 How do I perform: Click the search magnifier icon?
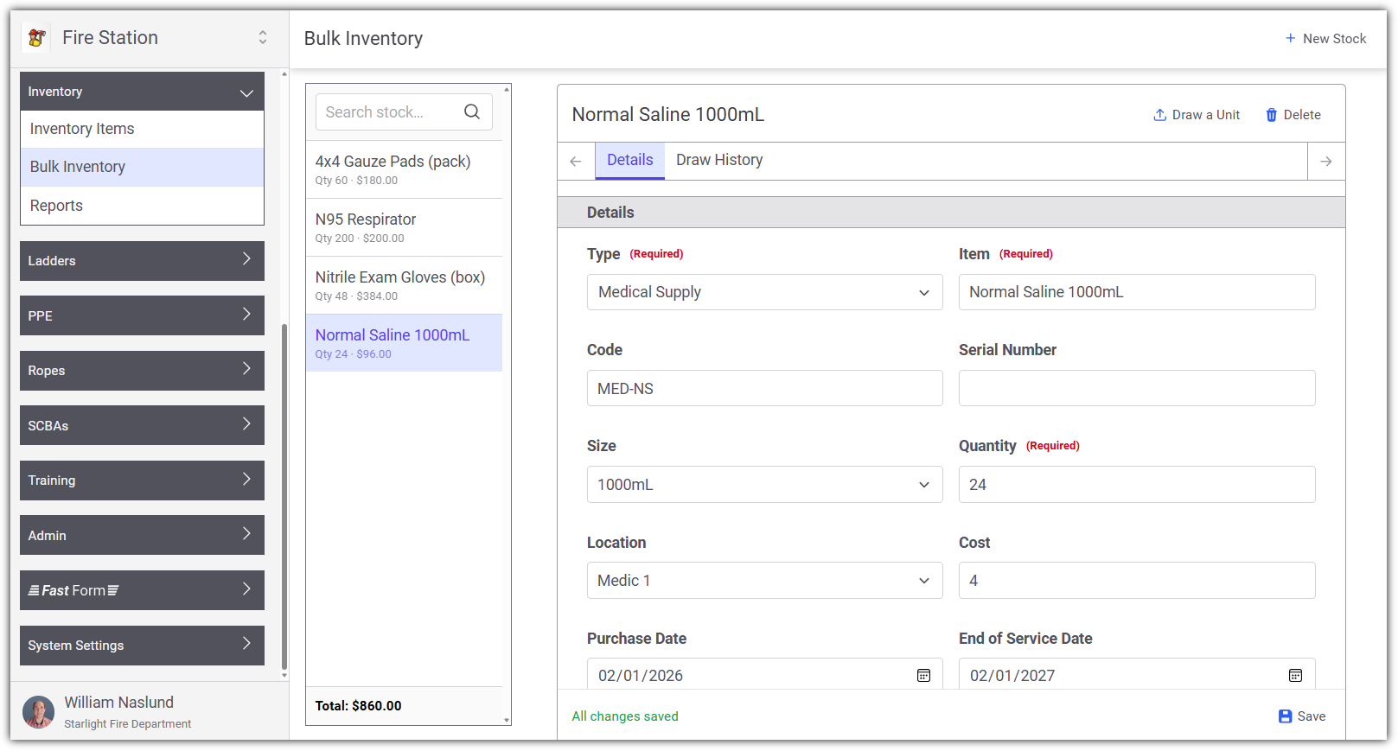[x=472, y=111]
